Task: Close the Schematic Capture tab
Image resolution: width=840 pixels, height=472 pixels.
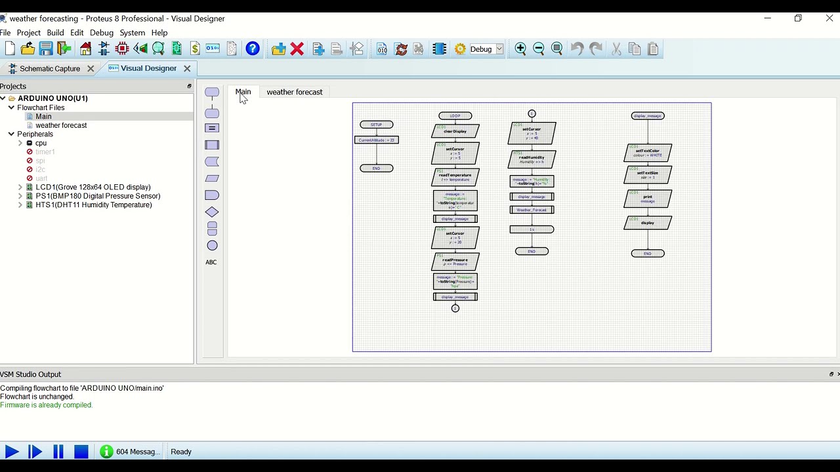Action: (x=91, y=68)
